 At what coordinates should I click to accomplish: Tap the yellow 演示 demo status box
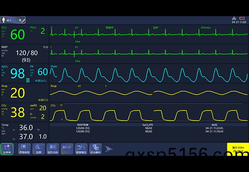click(238, 149)
